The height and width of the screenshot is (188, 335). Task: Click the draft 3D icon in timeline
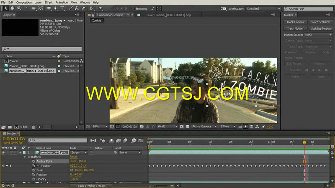pyautogui.click(x=103, y=140)
